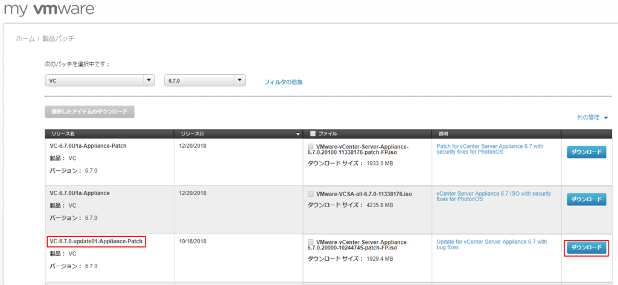The height and width of the screenshot is (285, 618).
Task: Check VMware-VCSA-all-6.7.0-11338176.iso checkbox
Action: click(x=311, y=194)
